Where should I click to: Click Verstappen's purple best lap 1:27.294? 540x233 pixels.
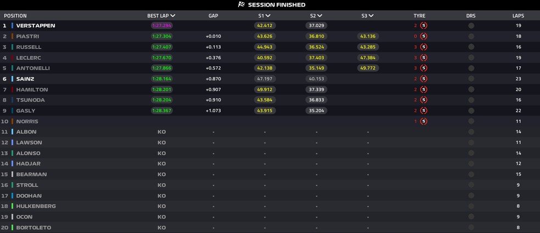coord(161,25)
